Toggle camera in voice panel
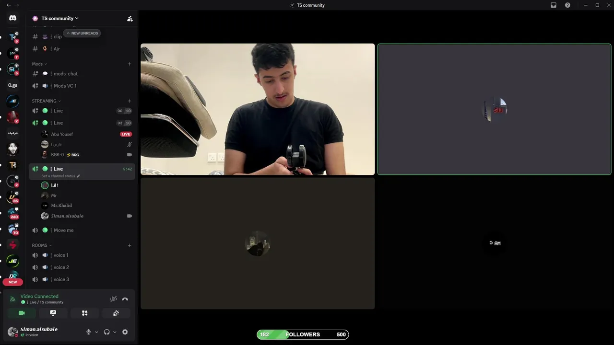Image resolution: width=614 pixels, height=345 pixels. click(22, 313)
